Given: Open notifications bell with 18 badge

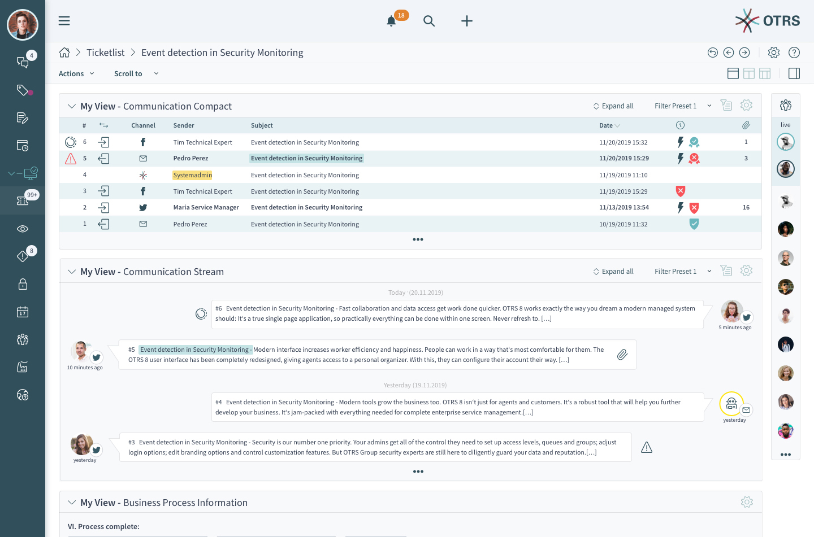Looking at the screenshot, I should (391, 21).
